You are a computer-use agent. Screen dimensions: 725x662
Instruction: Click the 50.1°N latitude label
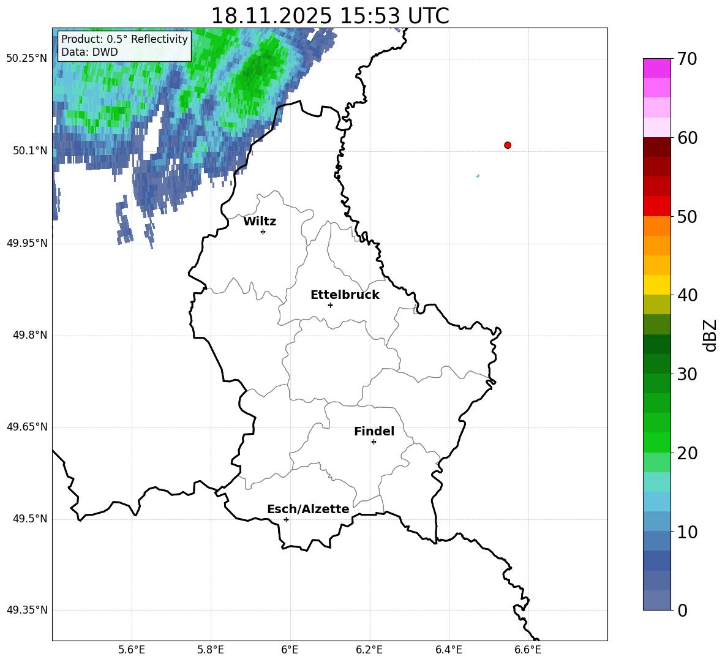coord(30,151)
